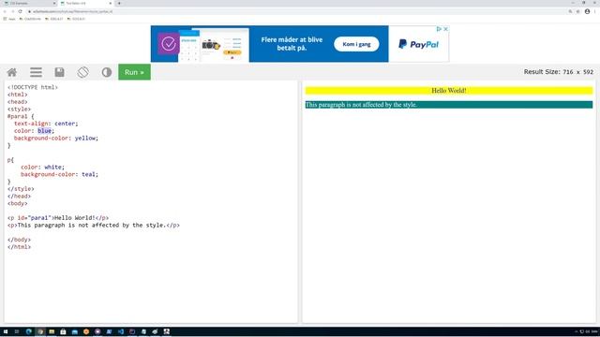Toggle dark theme with the half-circle icon
The width and height of the screenshot is (600, 337).
pyautogui.click(x=107, y=72)
